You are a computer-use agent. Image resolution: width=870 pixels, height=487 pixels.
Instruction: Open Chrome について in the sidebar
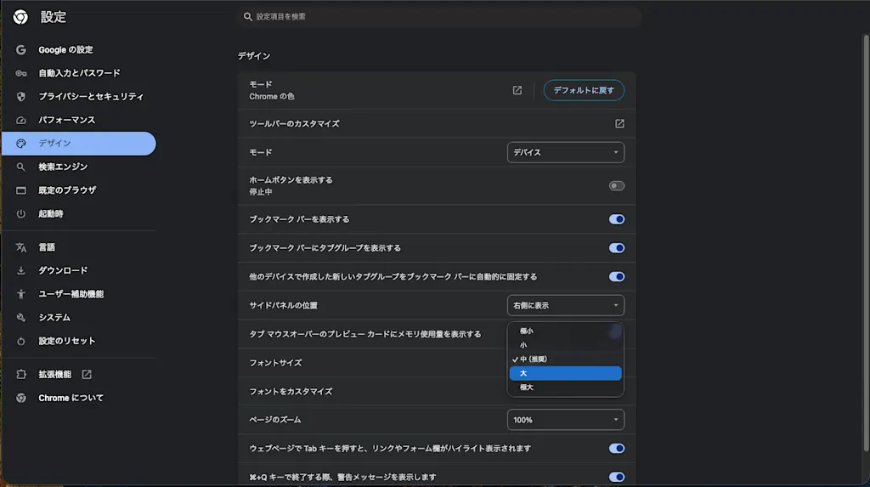(x=71, y=398)
